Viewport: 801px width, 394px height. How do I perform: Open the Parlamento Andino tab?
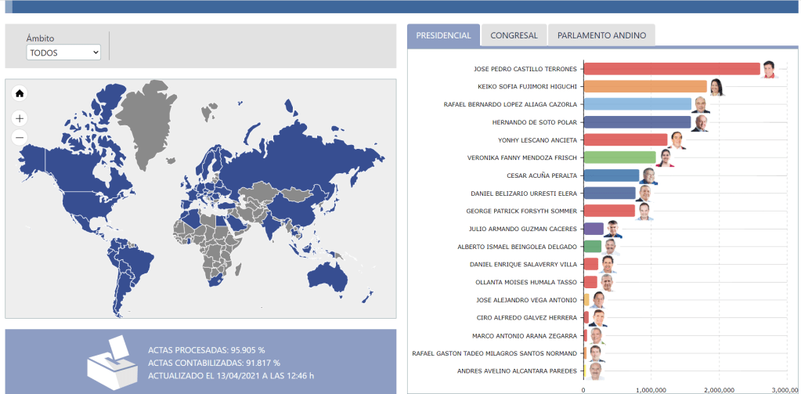[601, 35]
